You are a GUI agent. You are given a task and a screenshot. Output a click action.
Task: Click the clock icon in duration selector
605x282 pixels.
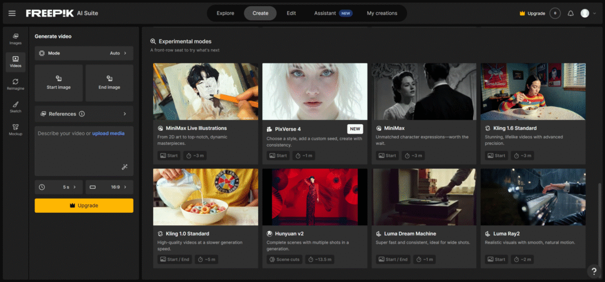42,187
